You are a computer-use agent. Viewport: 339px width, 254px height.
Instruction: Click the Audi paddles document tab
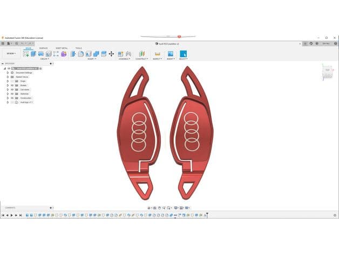pyautogui.click(x=167, y=44)
